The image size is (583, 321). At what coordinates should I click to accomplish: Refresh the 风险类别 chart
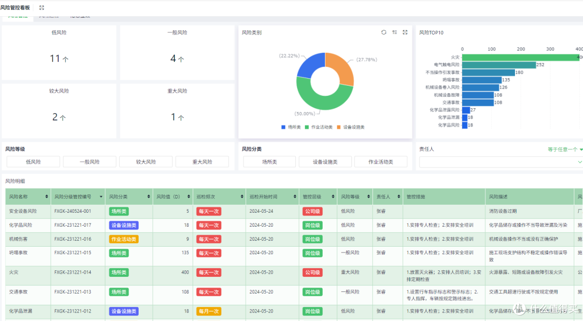384,32
